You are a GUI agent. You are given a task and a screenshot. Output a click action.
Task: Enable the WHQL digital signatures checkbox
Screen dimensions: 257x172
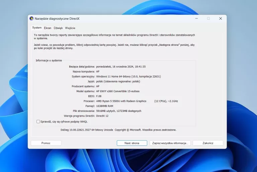(x=38, y=122)
